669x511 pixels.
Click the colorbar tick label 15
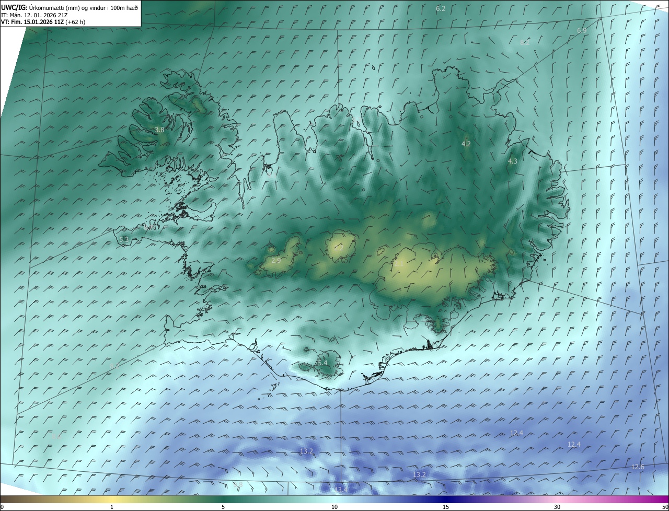coord(446,507)
